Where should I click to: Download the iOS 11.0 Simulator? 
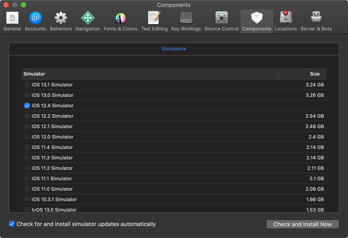point(27,189)
